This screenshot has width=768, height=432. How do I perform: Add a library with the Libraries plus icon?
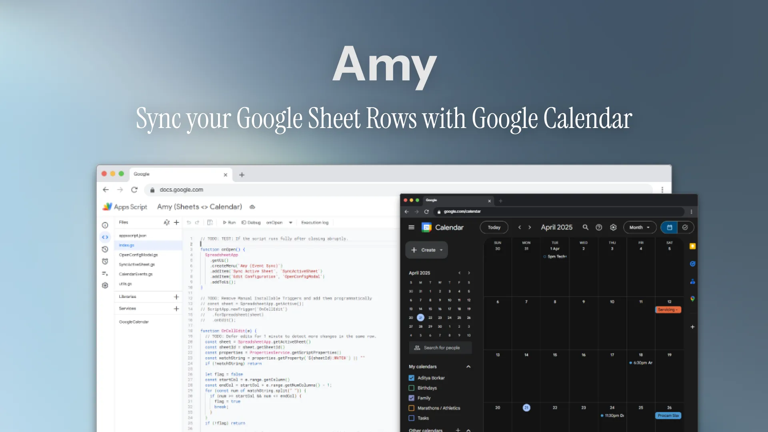click(176, 297)
